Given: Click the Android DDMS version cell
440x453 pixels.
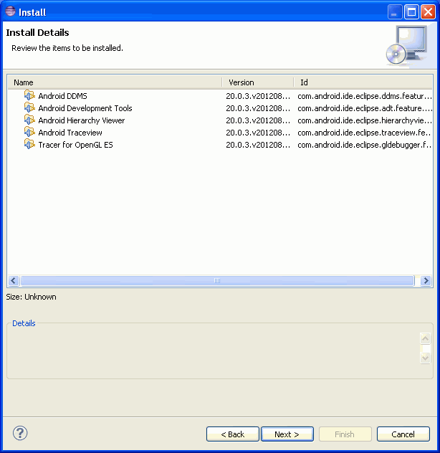Looking at the screenshot, I should coord(258,96).
